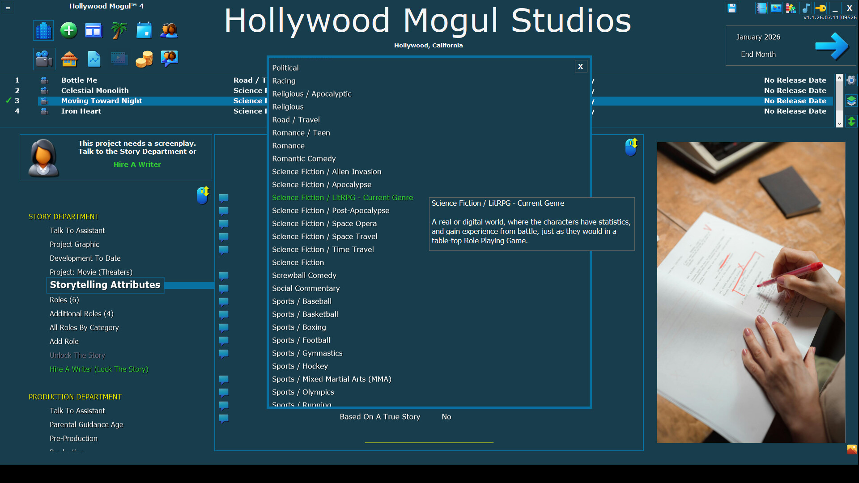The image size is (859, 483).
Task: Click Add Role
Action: 64,341
